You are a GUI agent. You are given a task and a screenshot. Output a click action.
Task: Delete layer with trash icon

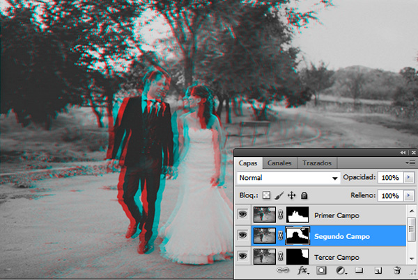tap(397, 270)
